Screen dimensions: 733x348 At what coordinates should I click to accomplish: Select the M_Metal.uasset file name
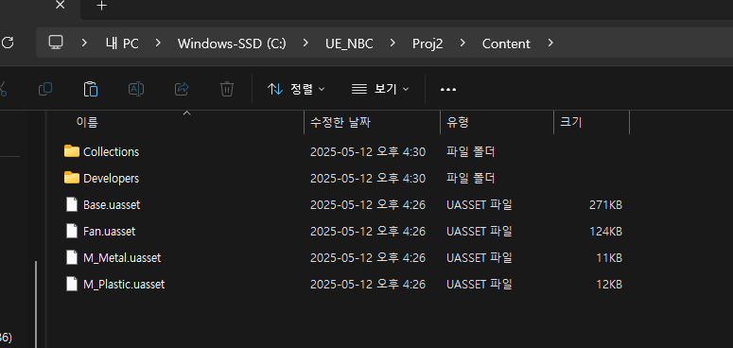122,258
